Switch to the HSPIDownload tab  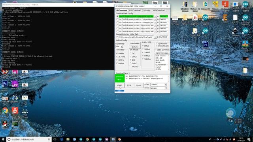point(135,10)
